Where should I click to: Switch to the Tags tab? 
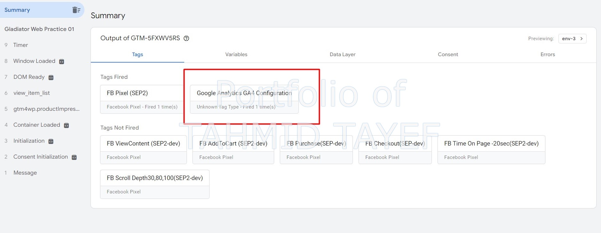[138, 54]
